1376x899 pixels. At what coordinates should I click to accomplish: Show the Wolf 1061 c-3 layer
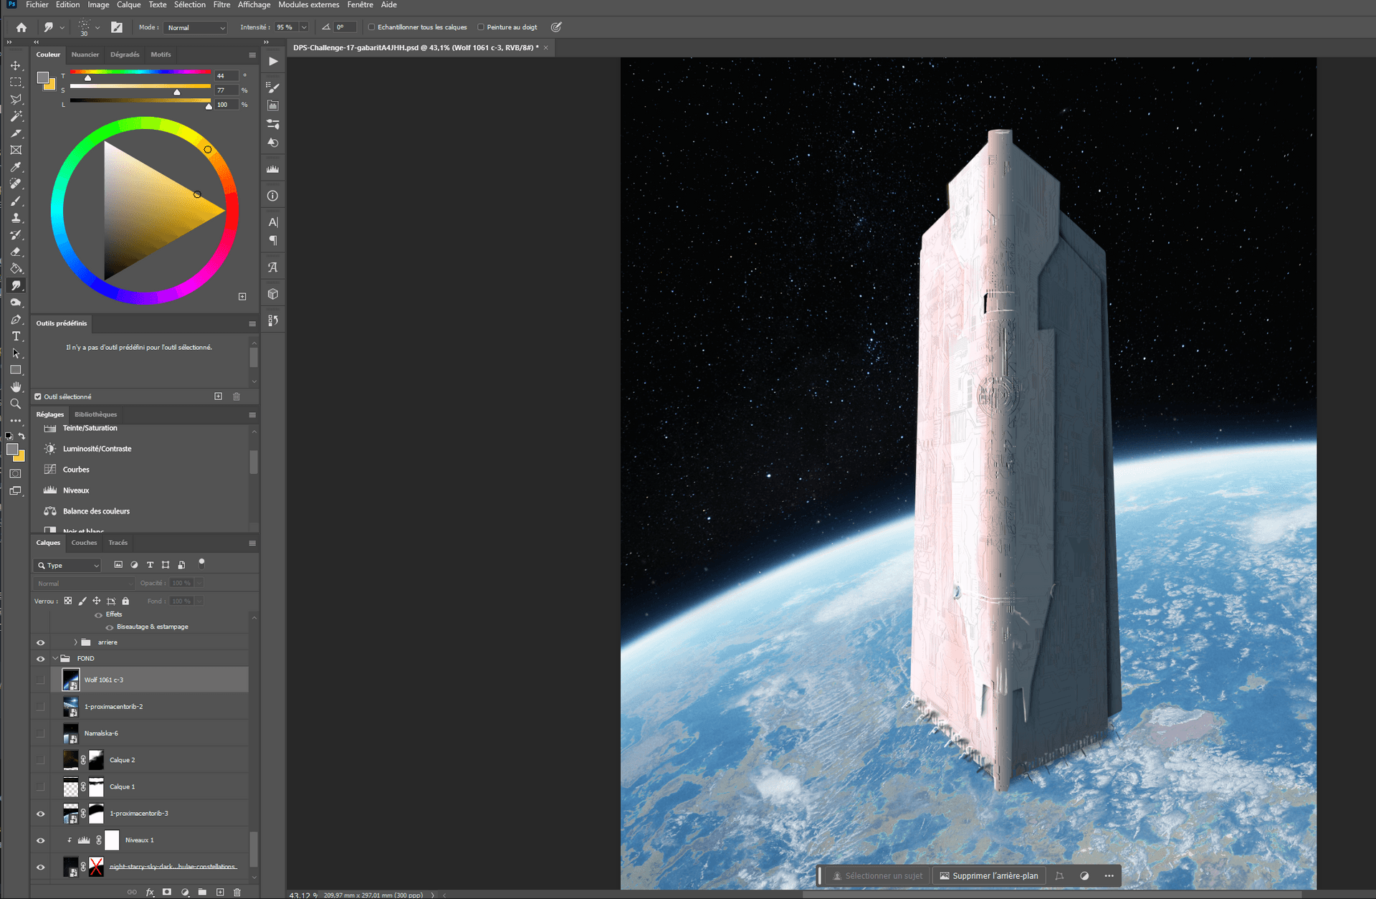pyautogui.click(x=41, y=680)
